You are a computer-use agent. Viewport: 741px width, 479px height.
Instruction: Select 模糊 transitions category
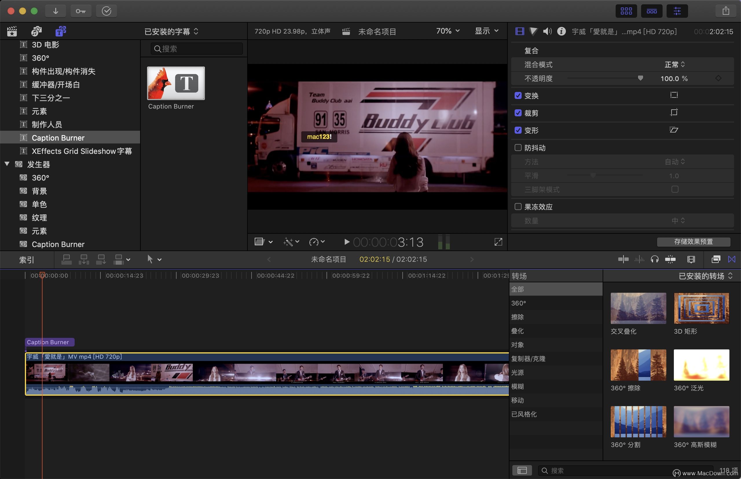tap(517, 386)
